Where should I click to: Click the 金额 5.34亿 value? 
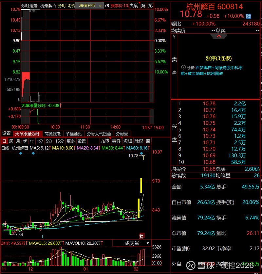(x=208, y=187)
